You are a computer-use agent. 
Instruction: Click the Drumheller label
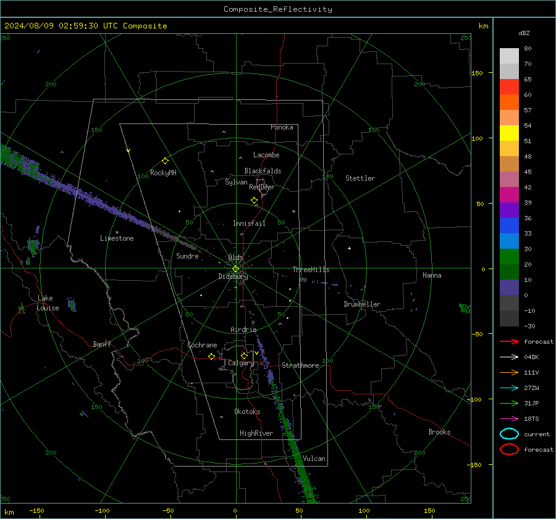(x=362, y=304)
